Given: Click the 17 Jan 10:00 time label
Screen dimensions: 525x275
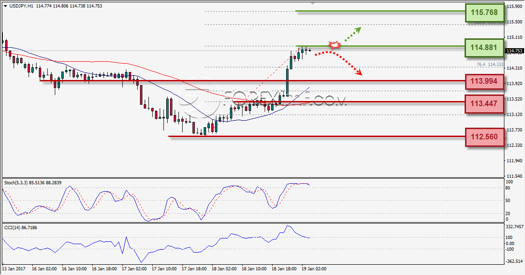Looking at the screenshot, I should pyautogui.click(x=164, y=268).
